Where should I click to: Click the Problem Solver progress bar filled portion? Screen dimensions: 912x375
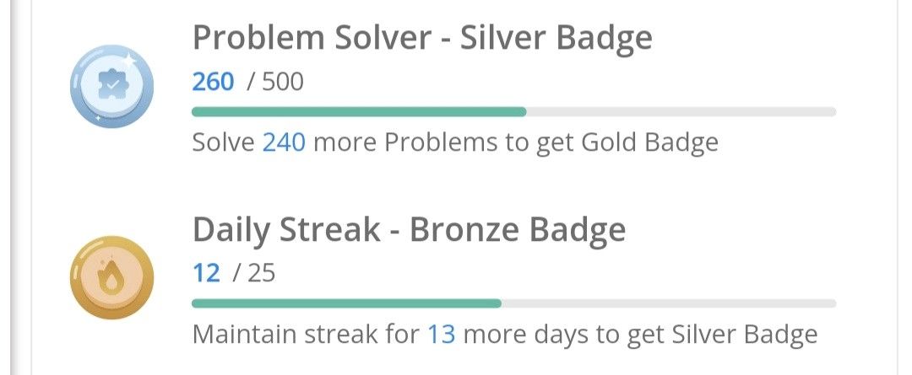click(359, 112)
